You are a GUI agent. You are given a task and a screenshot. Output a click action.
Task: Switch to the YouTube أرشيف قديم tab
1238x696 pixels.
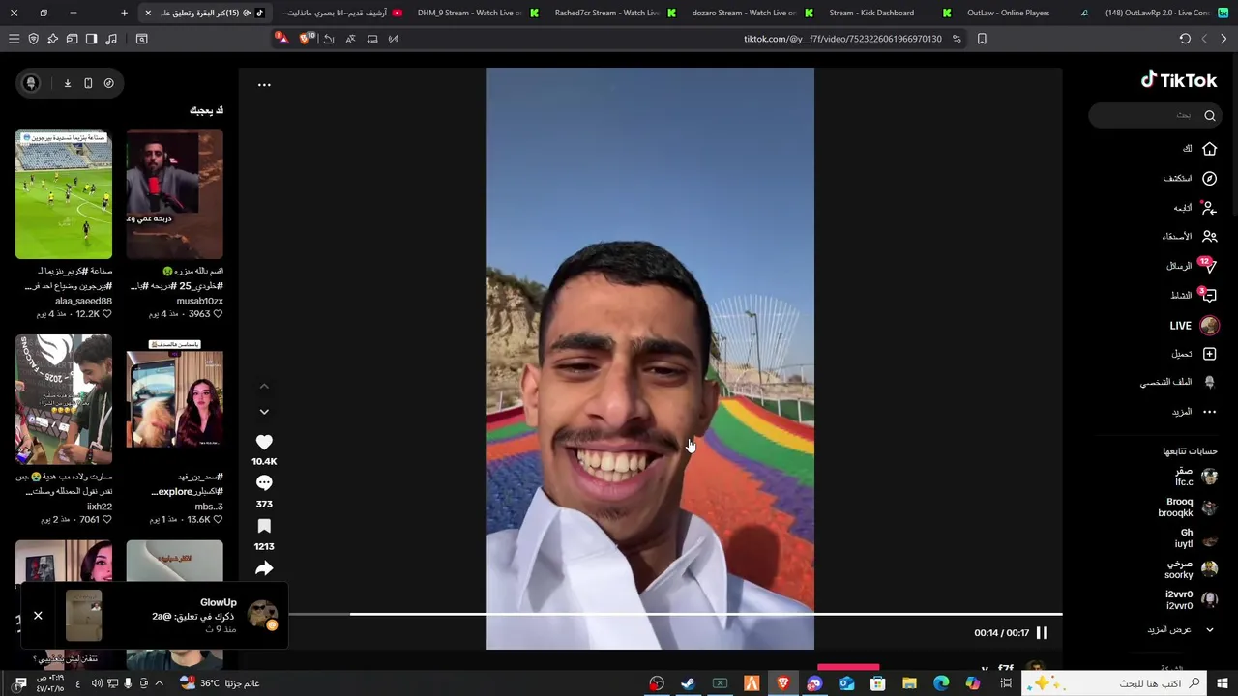pyautogui.click(x=339, y=13)
